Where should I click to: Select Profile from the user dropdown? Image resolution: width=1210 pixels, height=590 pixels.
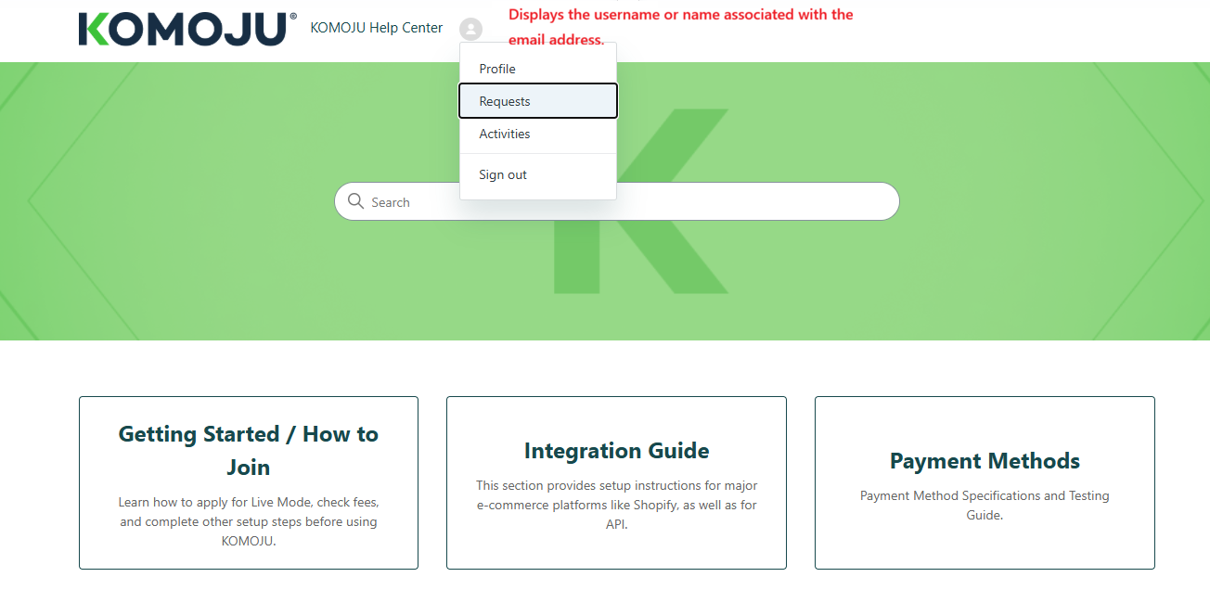(497, 69)
